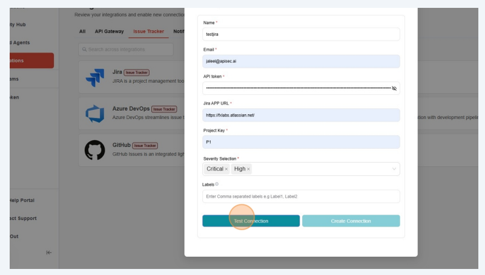Remove the Critical severity tag
485x275 pixels.
click(226, 169)
